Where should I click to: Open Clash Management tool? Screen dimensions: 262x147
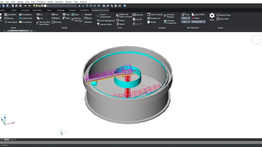106,21
